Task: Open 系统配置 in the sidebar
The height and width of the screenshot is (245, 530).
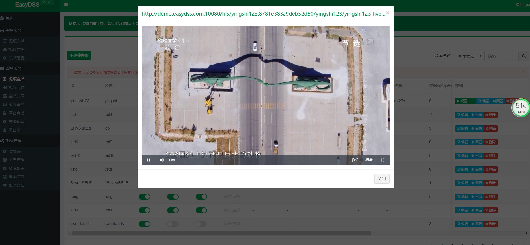Action: tap(16, 168)
